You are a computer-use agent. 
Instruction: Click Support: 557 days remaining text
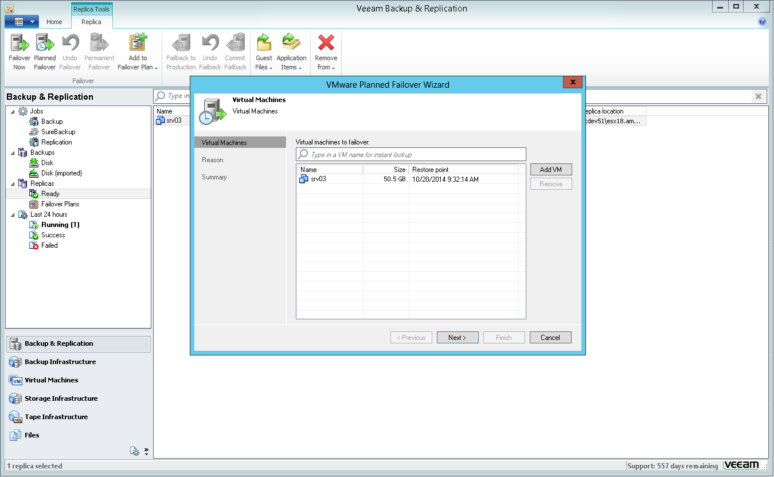tap(673, 466)
